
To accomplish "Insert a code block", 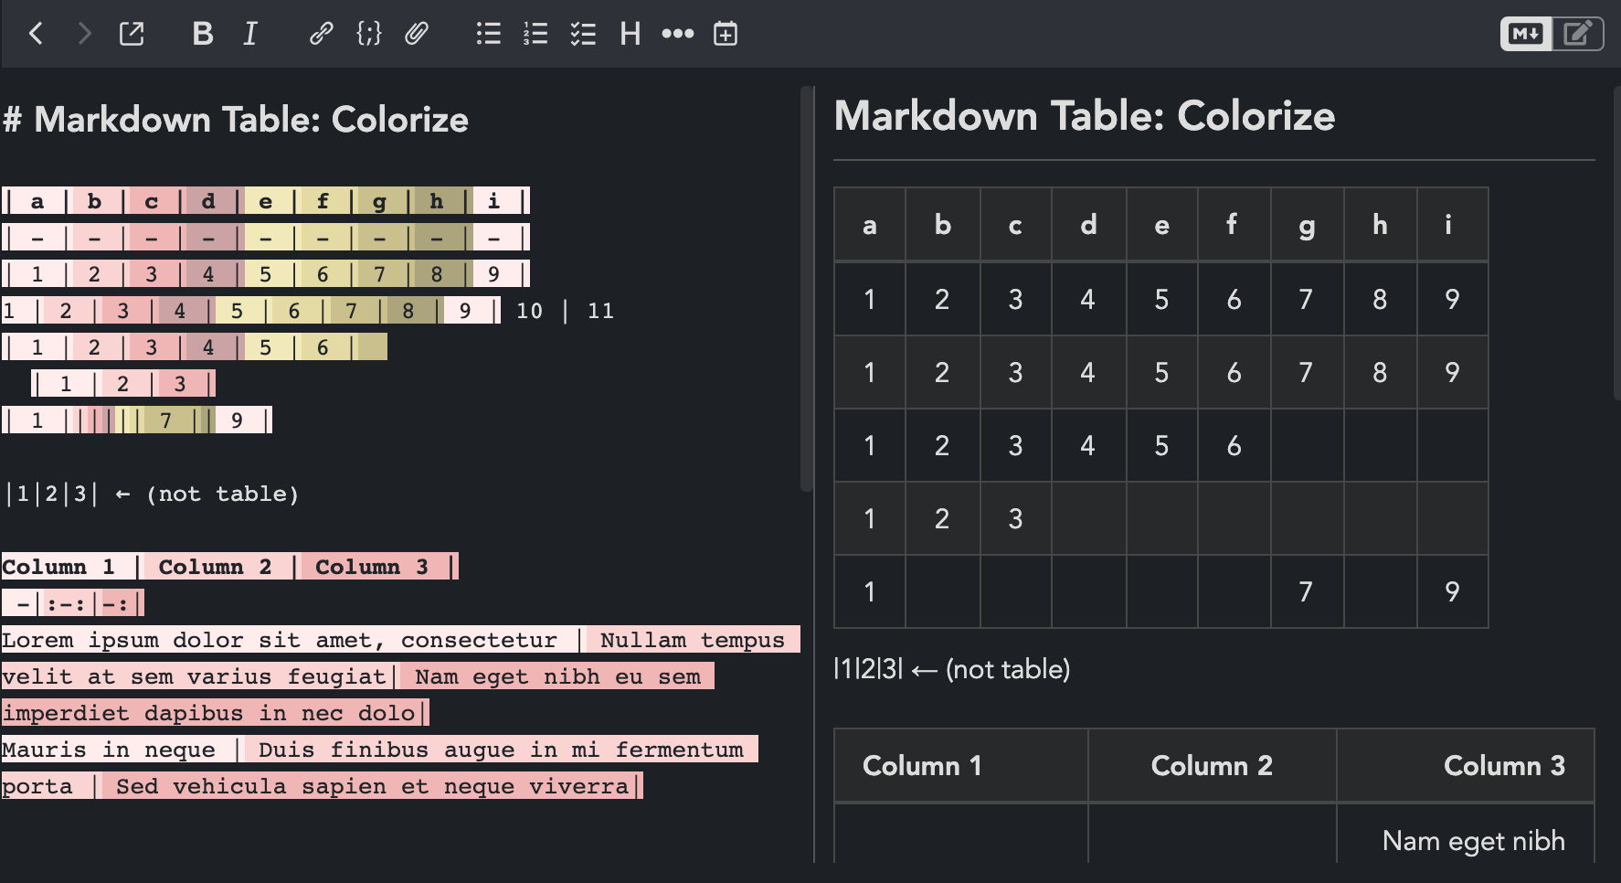I will (x=368, y=34).
